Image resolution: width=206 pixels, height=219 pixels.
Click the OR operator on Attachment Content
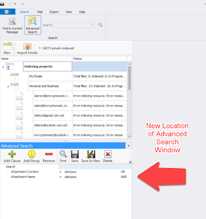123,172
